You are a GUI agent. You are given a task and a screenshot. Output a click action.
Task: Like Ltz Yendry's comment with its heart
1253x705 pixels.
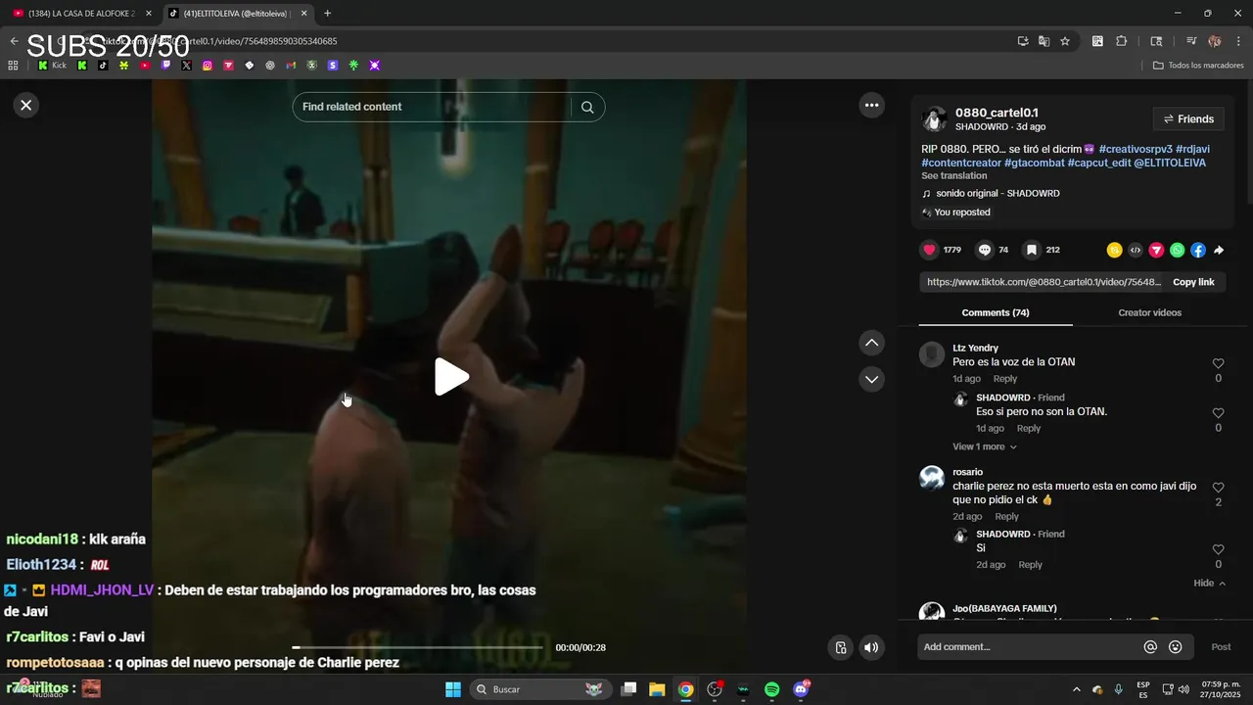[1218, 363]
